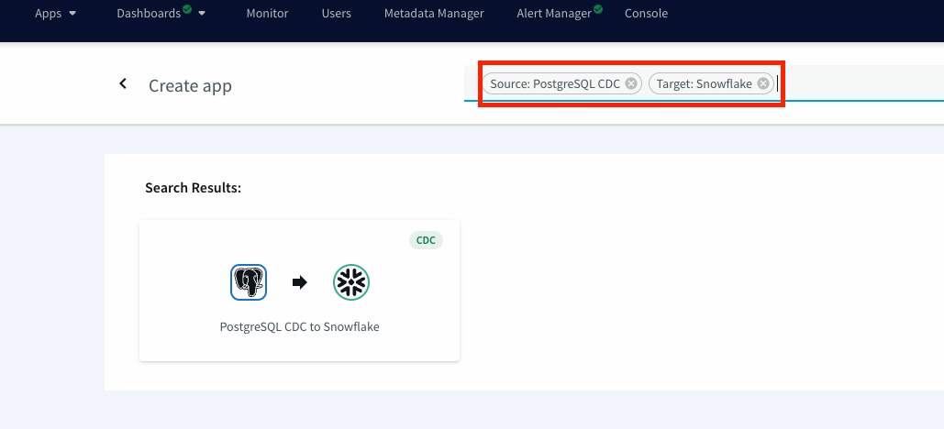The height and width of the screenshot is (429, 944).
Task: Remove the Source: PostgreSQL CDC filter chip
Action: (x=630, y=83)
